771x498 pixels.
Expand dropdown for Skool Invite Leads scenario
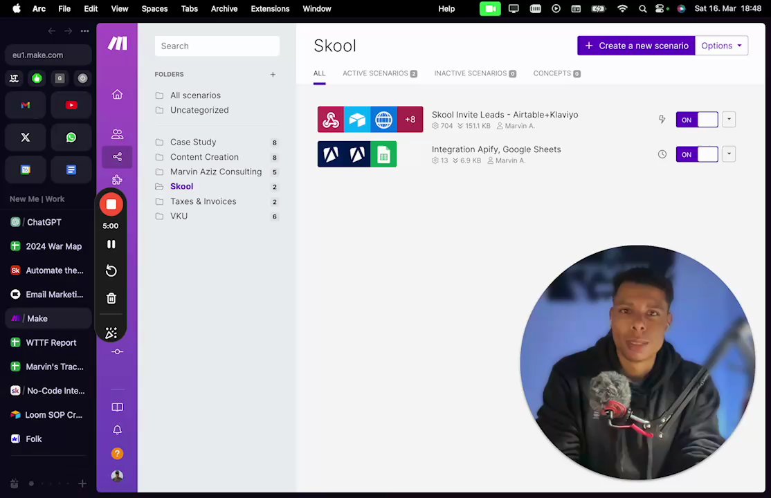click(x=729, y=120)
